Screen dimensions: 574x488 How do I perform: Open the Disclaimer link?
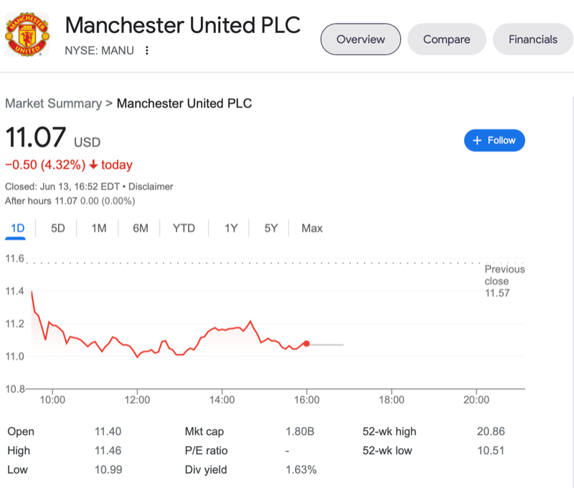point(151,187)
